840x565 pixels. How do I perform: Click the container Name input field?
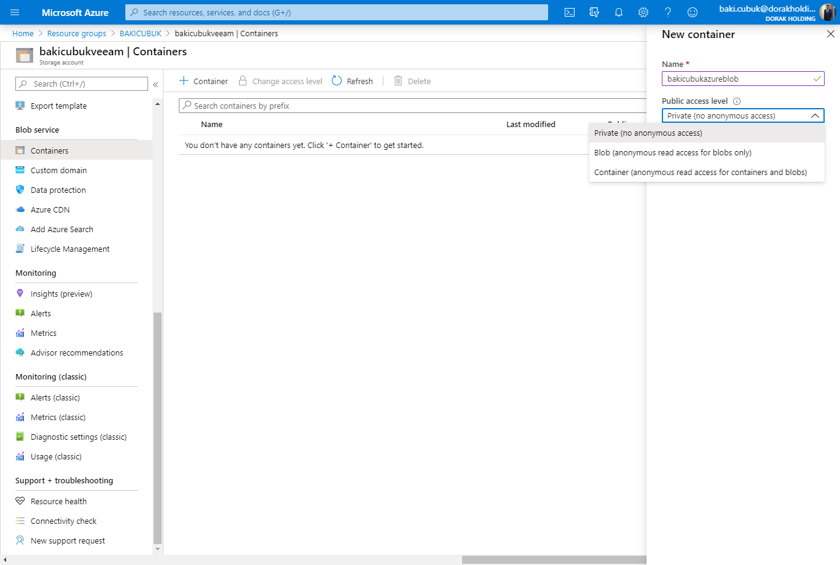(743, 79)
